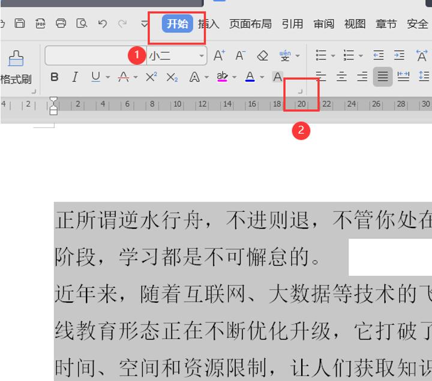
Task: Switch to the 开始 tab
Action: tap(177, 23)
